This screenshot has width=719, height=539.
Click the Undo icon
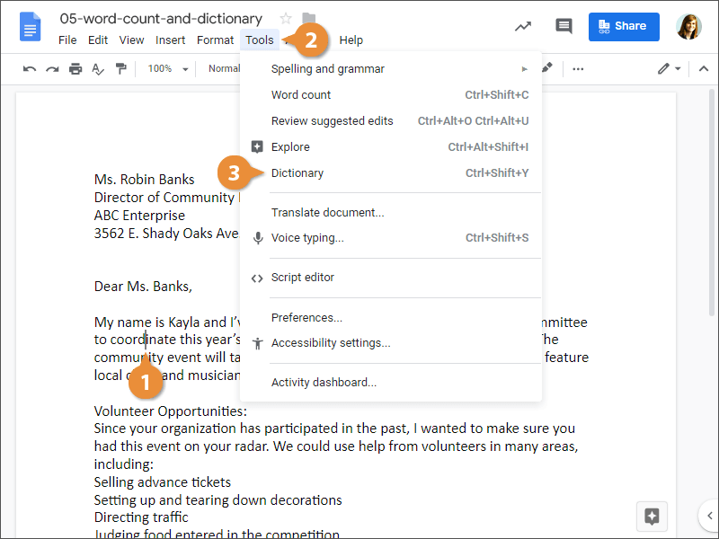(x=30, y=68)
